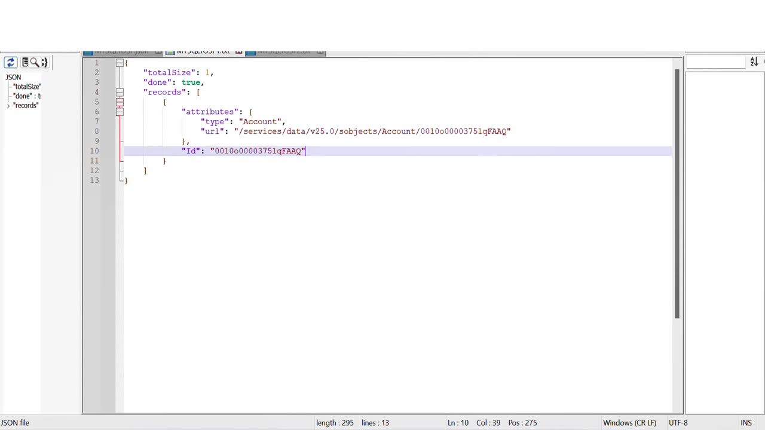Click line number 2 in the margin
Screen dimensions: 765x430
(x=96, y=72)
